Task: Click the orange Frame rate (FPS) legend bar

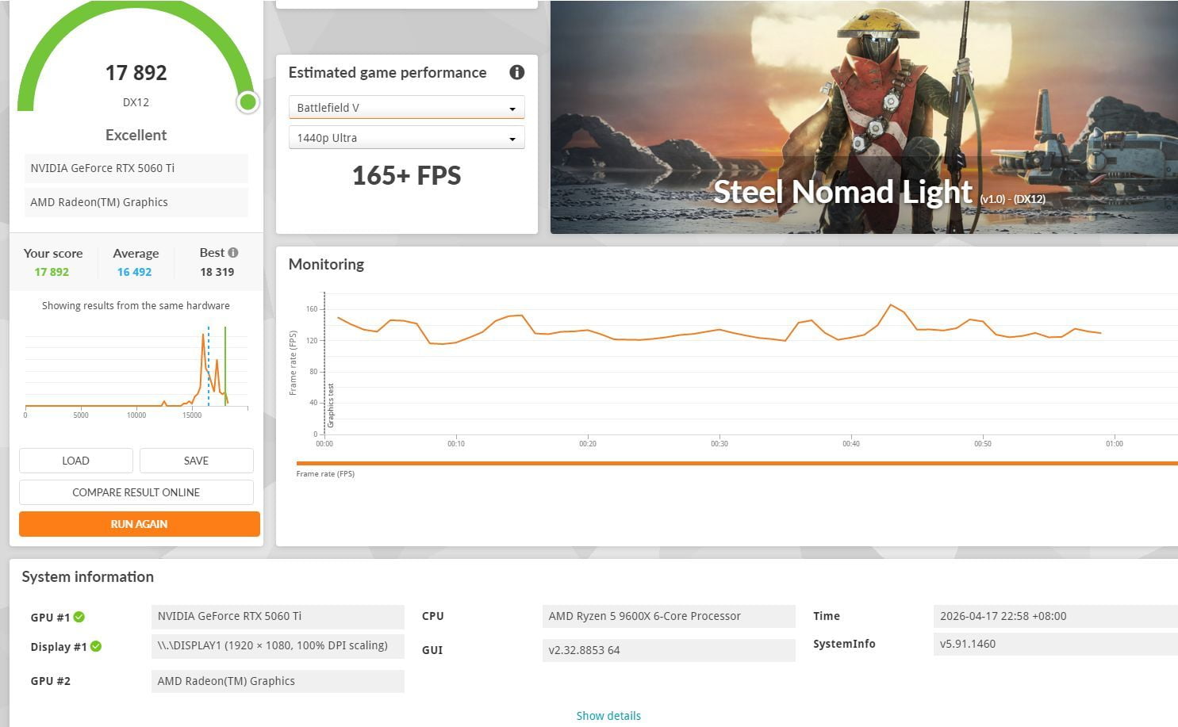Action: point(737,463)
